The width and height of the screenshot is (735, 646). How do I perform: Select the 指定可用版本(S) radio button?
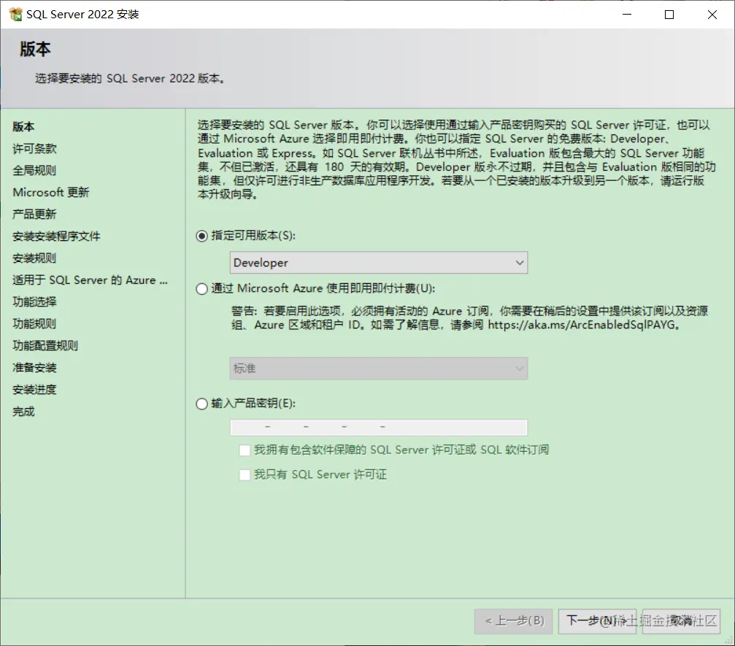tap(201, 236)
